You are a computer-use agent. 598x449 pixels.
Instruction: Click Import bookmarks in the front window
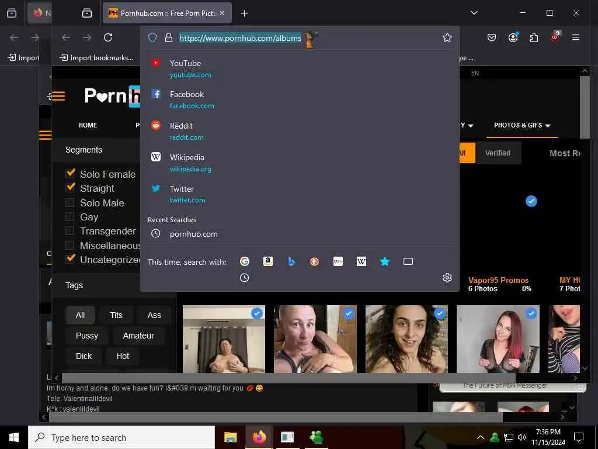coord(96,58)
